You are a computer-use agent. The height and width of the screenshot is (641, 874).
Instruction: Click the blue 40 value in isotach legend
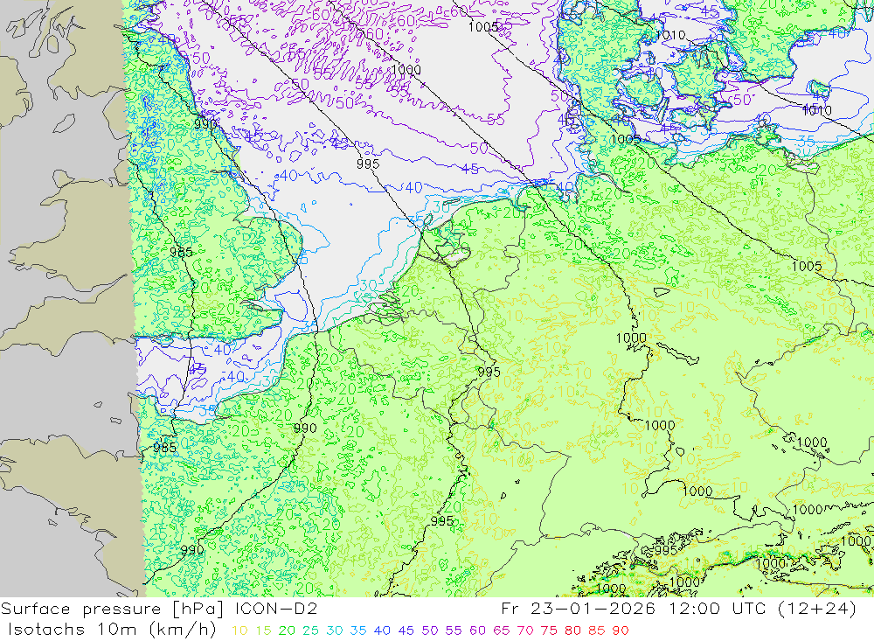click(382, 631)
